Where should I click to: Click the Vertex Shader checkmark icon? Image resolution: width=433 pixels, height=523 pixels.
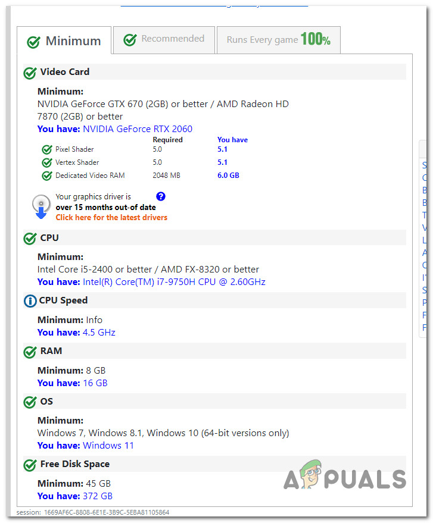(x=47, y=162)
